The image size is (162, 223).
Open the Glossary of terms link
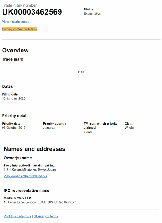point(46,216)
